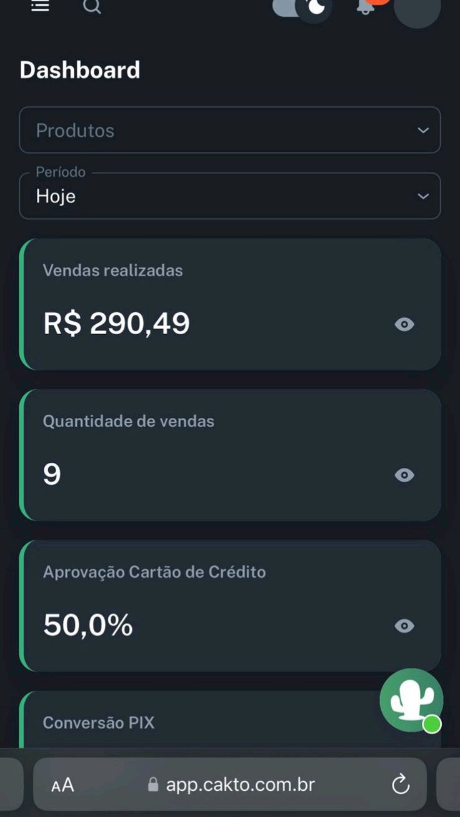Click the Produtos dropdown chevron arrow
Viewport: 460px width, 817px height.
click(x=423, y=131)
